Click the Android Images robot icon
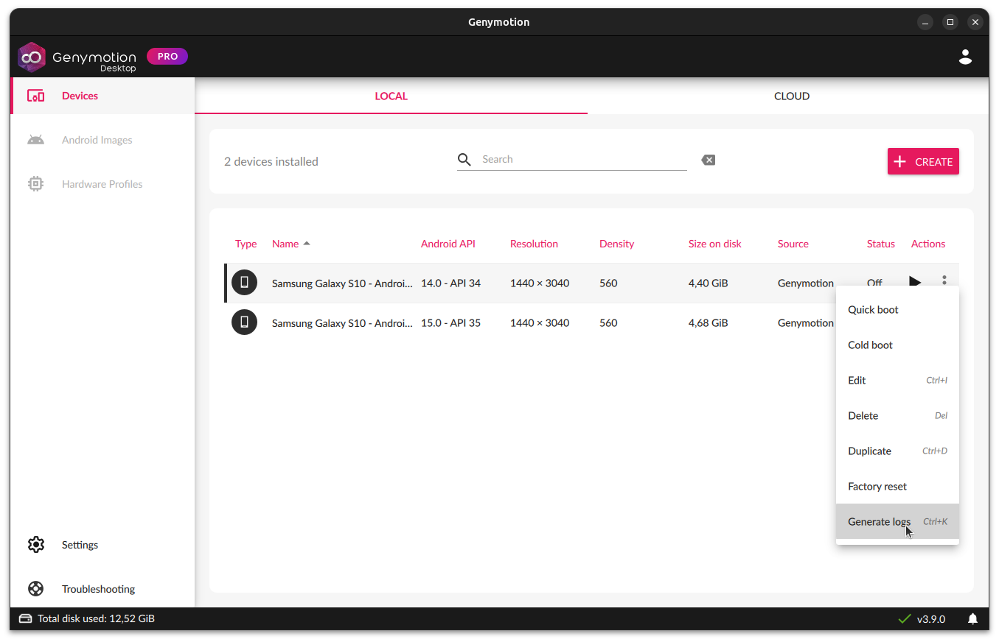This screenshot has height=642, width=999. pyautogui.click(x=35, y=140)
